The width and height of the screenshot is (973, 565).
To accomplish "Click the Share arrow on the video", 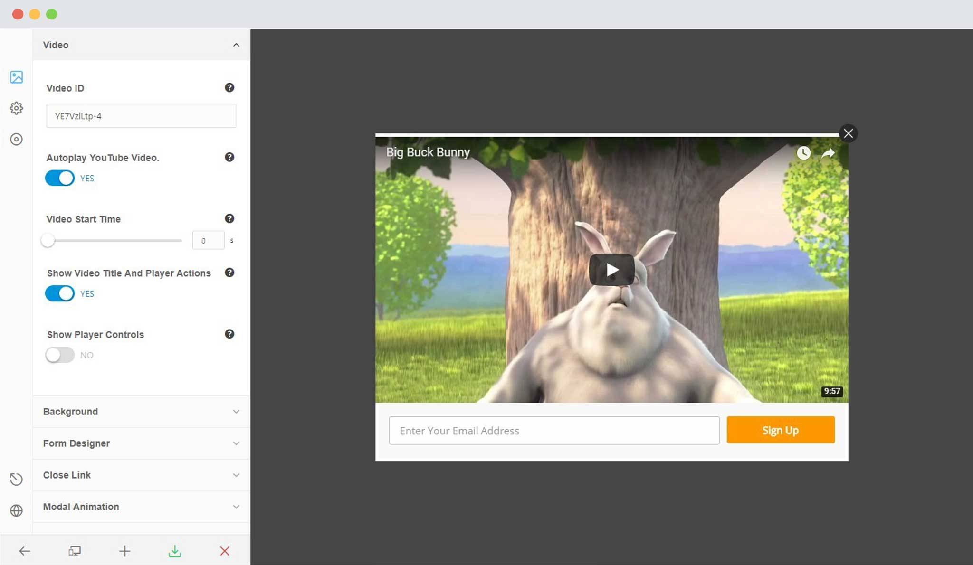I will pos(828,153).
